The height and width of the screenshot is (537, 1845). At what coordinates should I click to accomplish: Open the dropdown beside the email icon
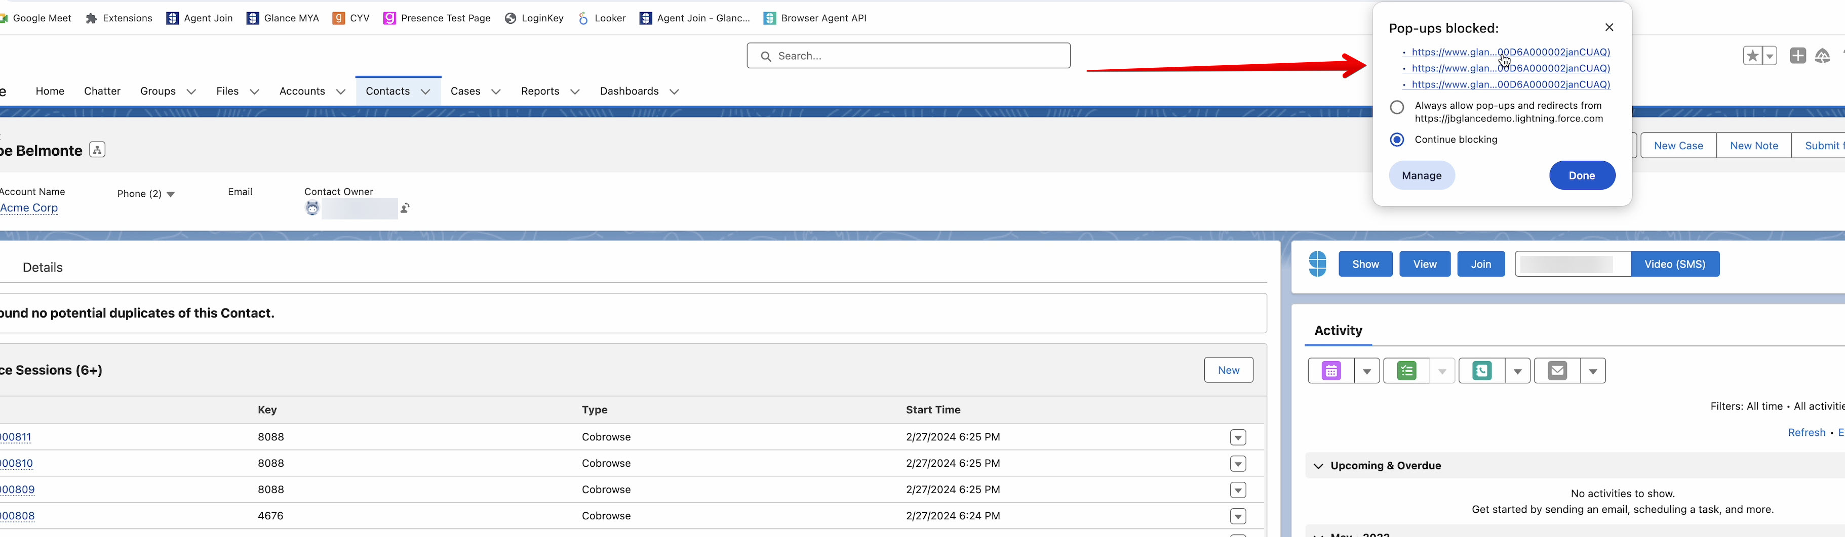pyautogui.click(x=1593, y=371)
